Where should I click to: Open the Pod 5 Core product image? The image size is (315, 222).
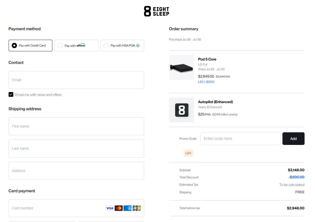[182, 67]
